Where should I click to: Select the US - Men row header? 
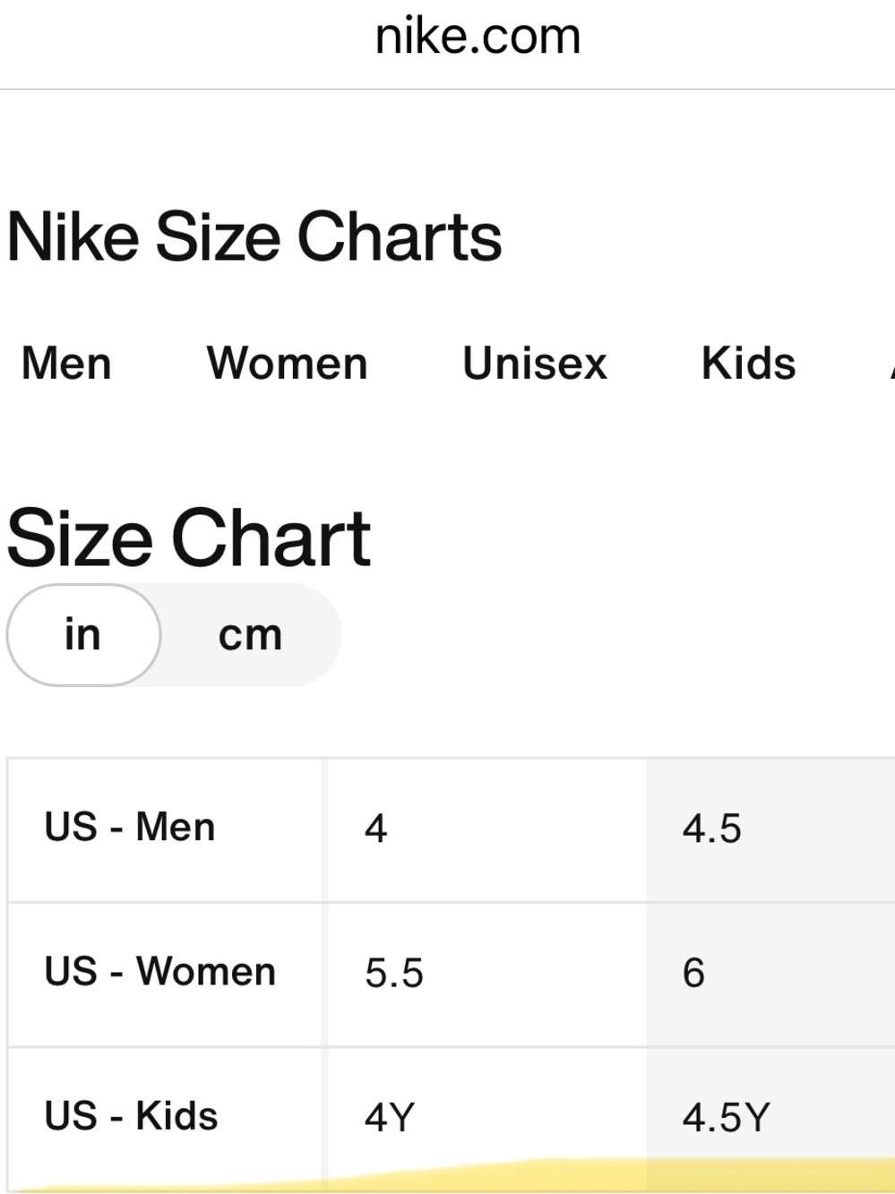(165, 829)
